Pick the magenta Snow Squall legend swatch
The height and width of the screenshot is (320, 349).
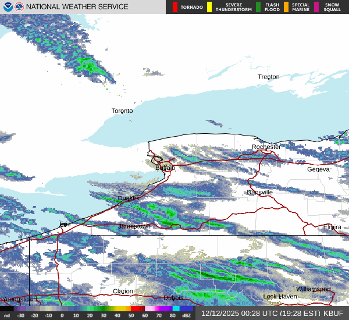click(317, 7)
